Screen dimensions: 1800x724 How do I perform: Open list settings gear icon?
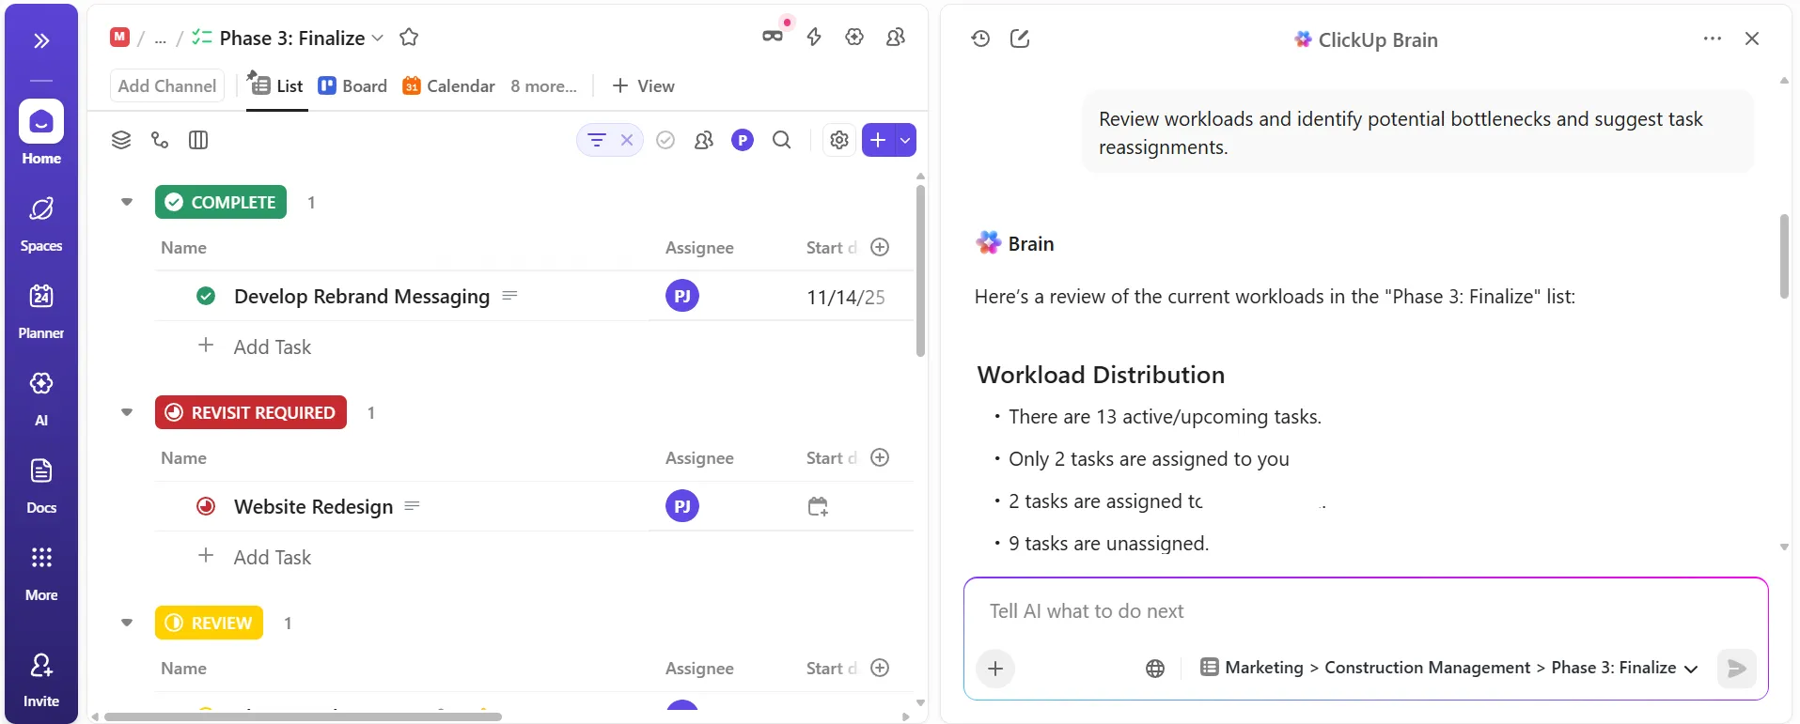839,140
